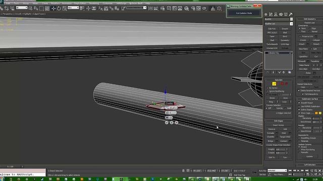
Task: Open the Edit menu
Action: (8, 4)
